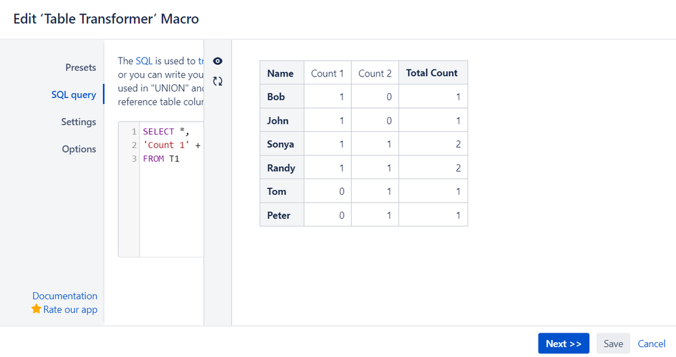Image resolution: width=676 pixels, height=357 pixels.
Task: Click the Rate our app link
Action: click(x=70, y=310)
